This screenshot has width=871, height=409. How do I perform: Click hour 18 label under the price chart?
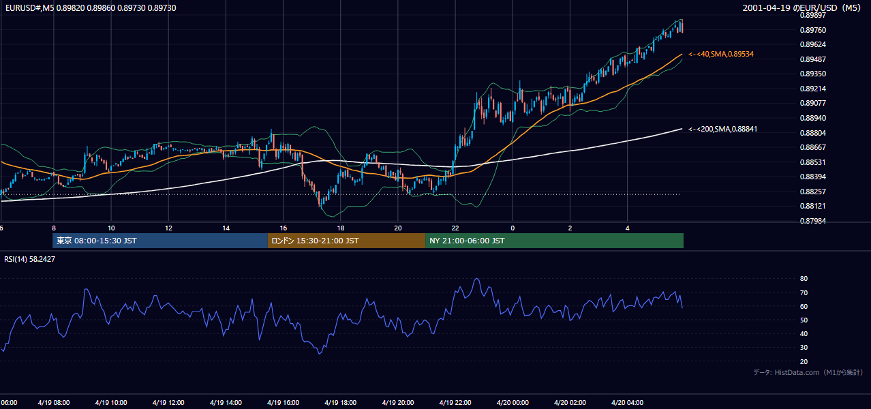click(340, 228)
